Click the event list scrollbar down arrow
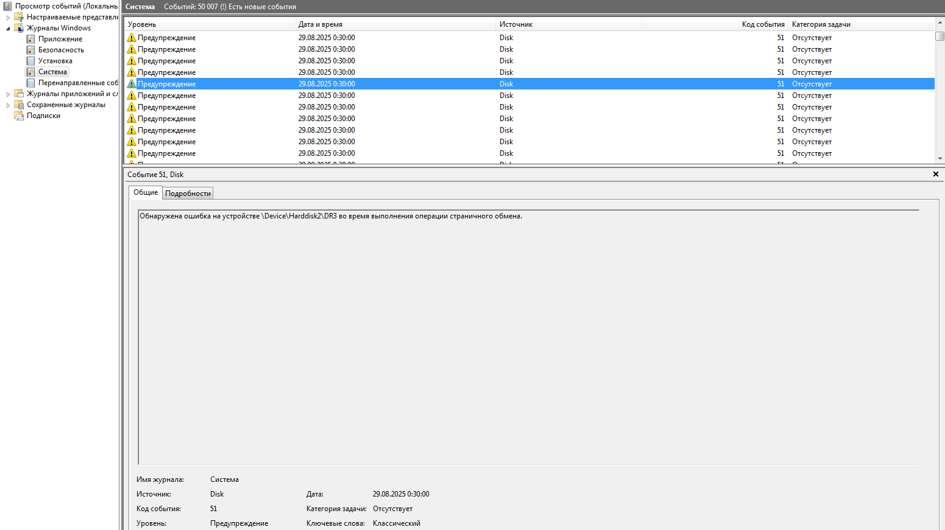The height and width of the screenshot is (530, 945). point(940,159)
